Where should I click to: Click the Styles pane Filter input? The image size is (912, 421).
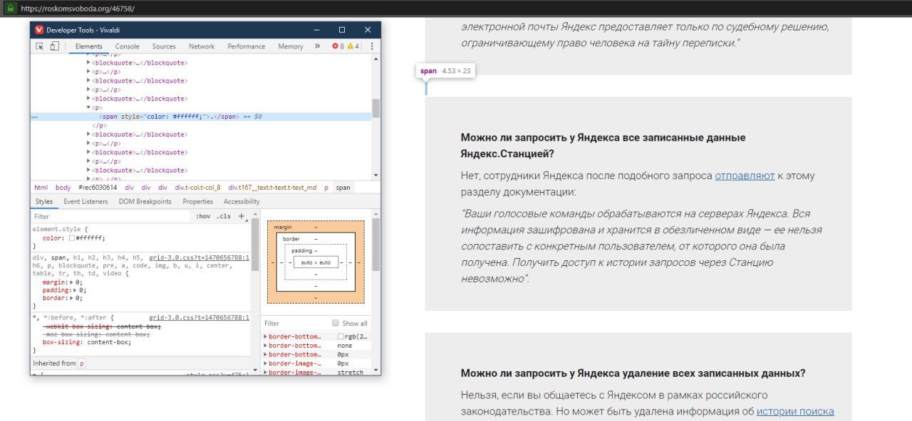(110, 216)
